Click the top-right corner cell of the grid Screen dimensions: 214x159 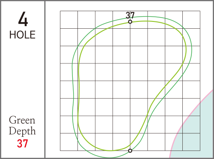(191, 20)
